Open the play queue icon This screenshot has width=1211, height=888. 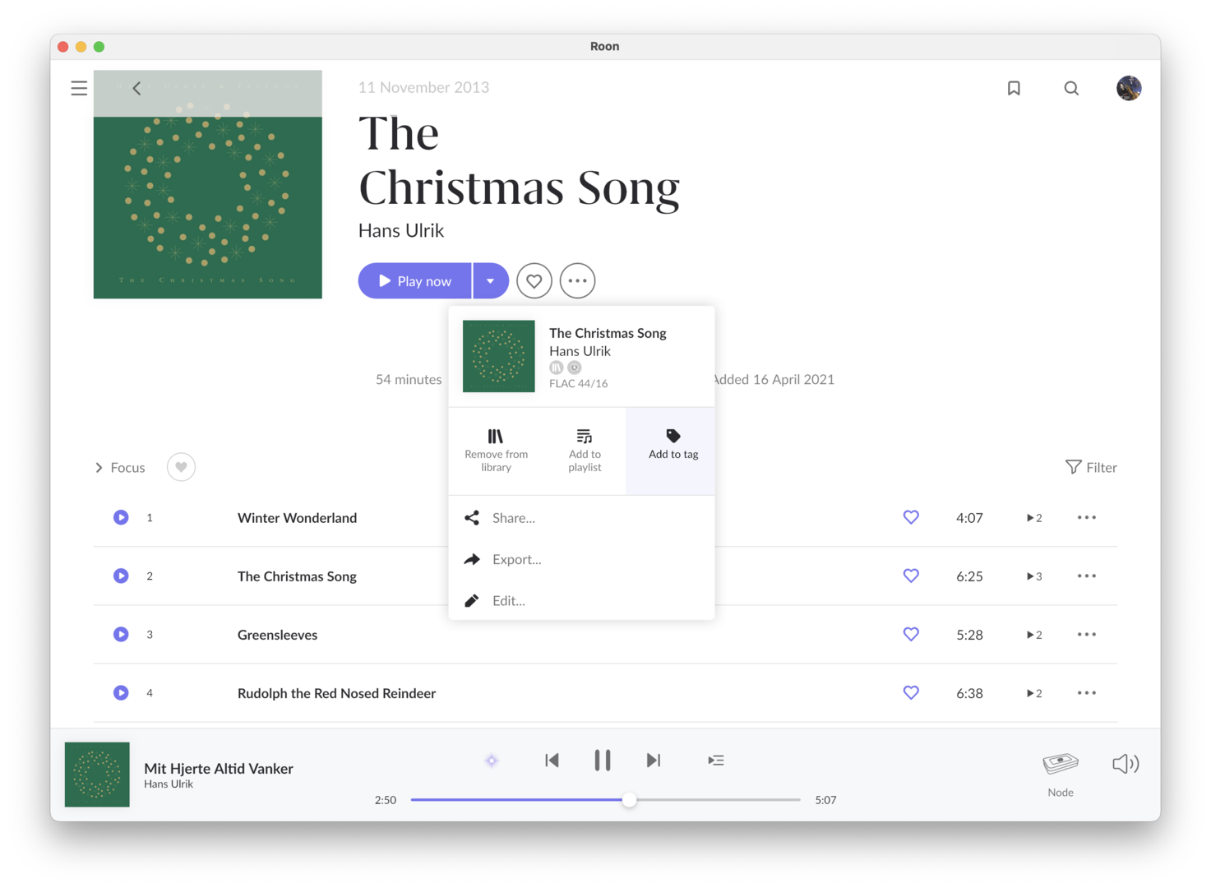(716, 761)
